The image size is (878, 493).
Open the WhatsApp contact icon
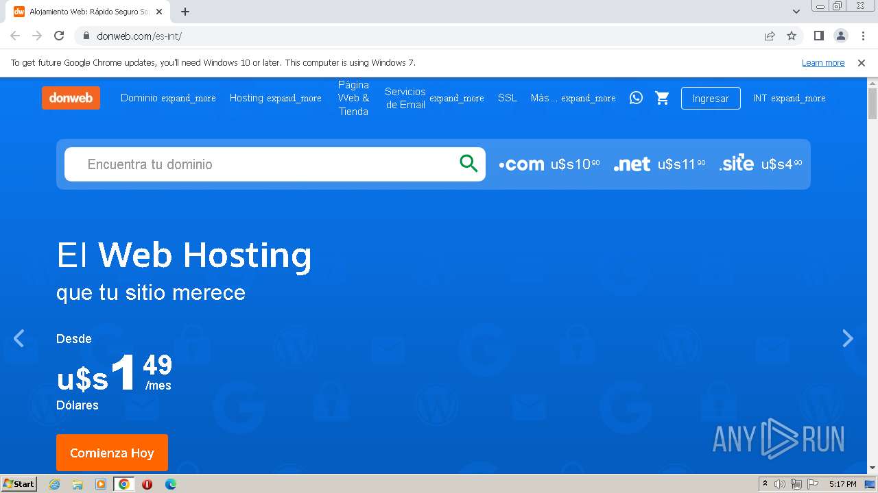pos(636,98)
